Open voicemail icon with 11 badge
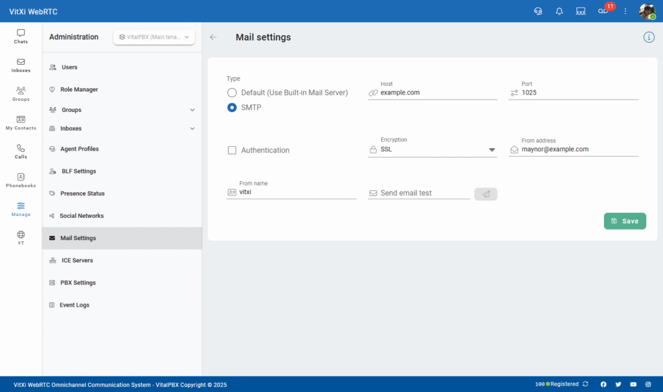Screen dimensions: 663x392 click(603, 11)
